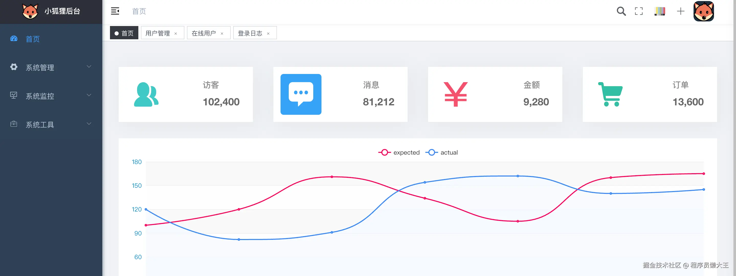Screen dimensions: 736x276
Task: Switch to the 在线用户 tab
Action: click(x=204, y=33)
